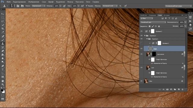Switch to the История tab
This screenshot has height=108, width=193.
coord(166,15)
